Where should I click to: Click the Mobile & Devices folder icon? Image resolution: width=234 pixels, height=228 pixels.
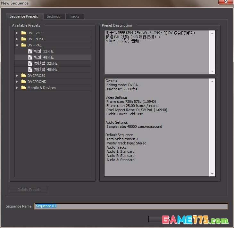(23, 88)
